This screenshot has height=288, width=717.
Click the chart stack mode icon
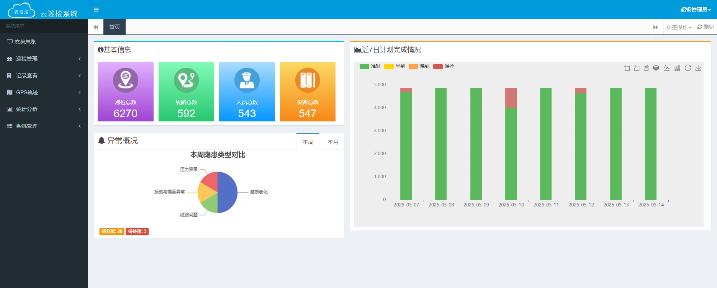coord(656,68)
